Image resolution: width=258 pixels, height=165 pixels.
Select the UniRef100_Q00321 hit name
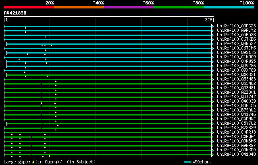236,75
